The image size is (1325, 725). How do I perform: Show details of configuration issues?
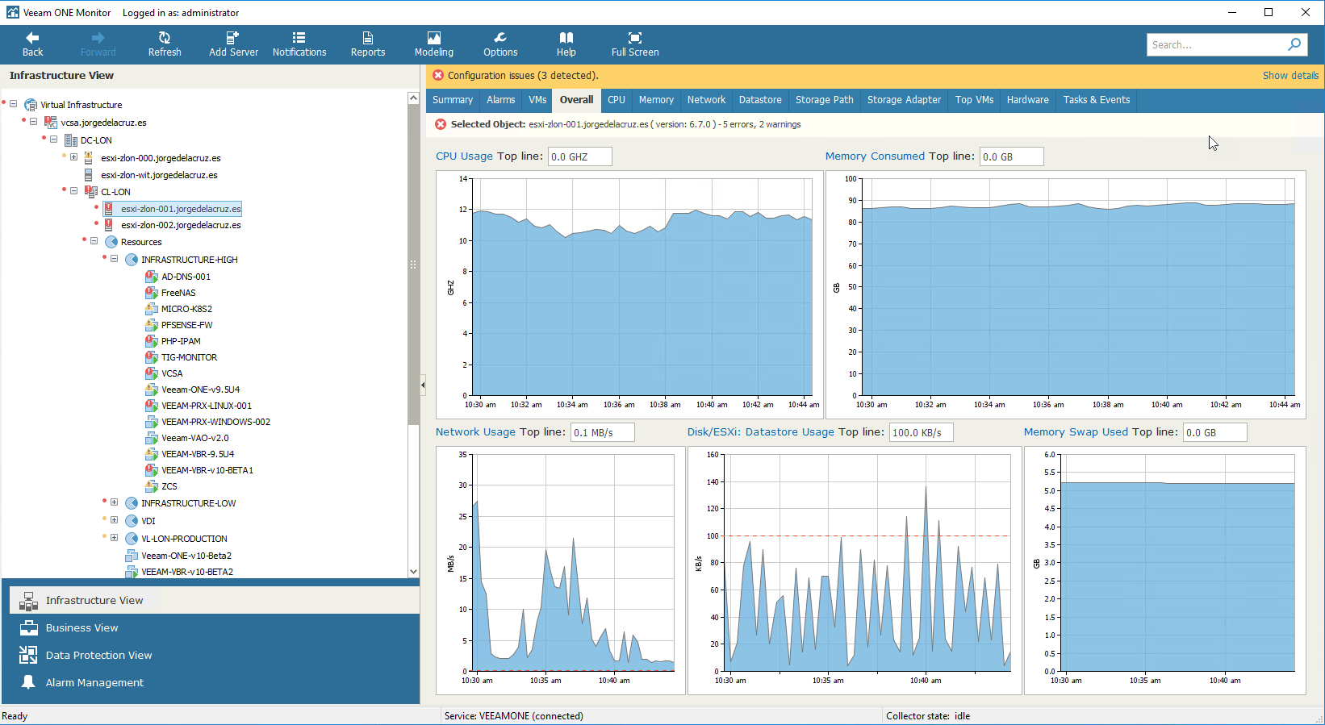1290,75
